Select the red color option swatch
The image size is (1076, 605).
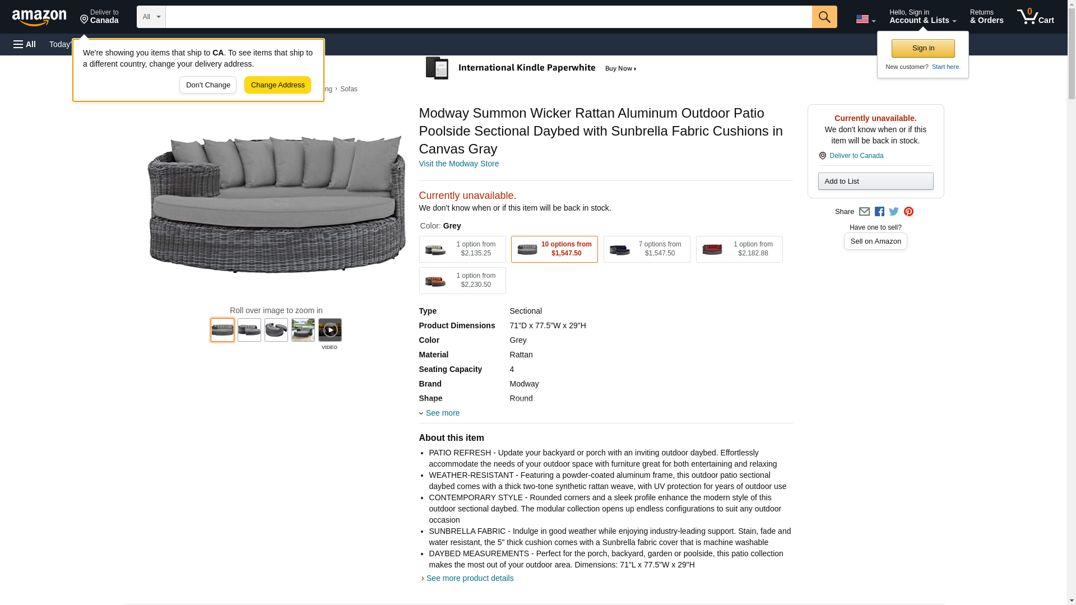click(x=739, y=249)
